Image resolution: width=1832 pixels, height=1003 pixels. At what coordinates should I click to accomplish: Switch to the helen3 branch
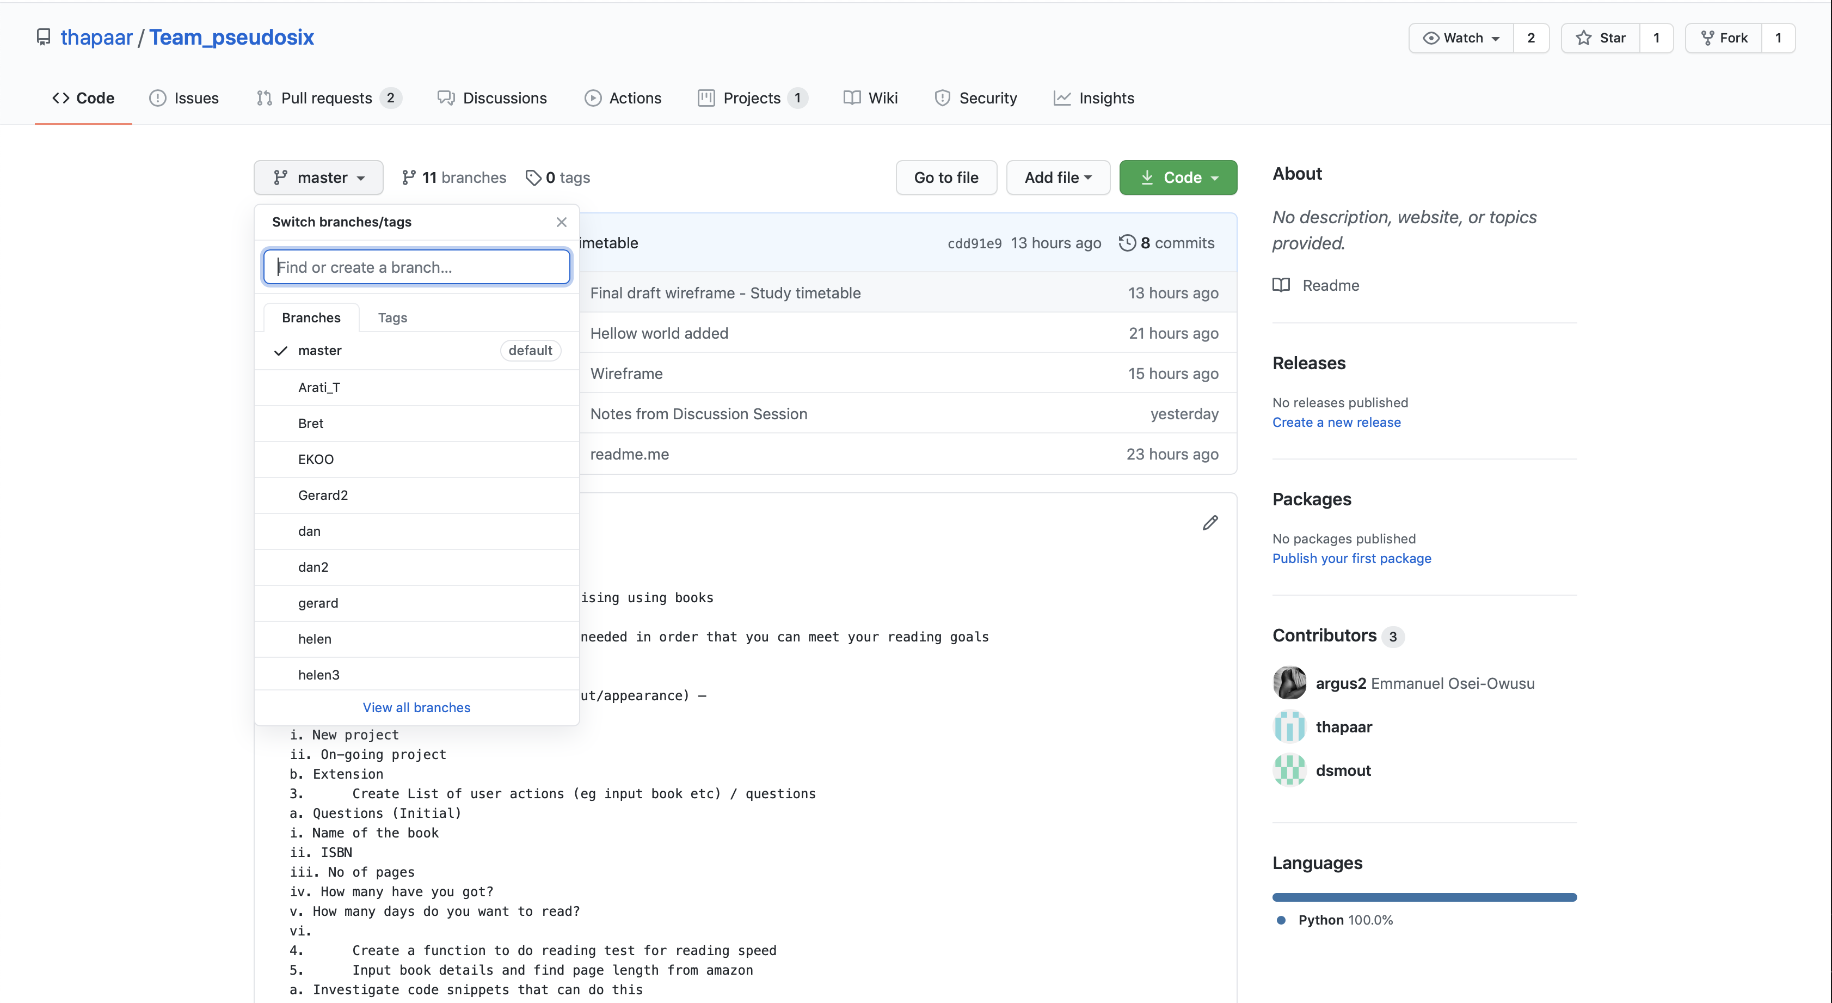tap(318, 674)
